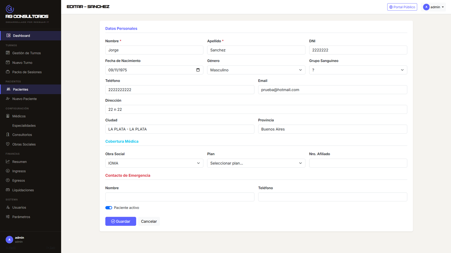Toggle the Paciente activo switch
451x253 pixels.
point(109,208)
